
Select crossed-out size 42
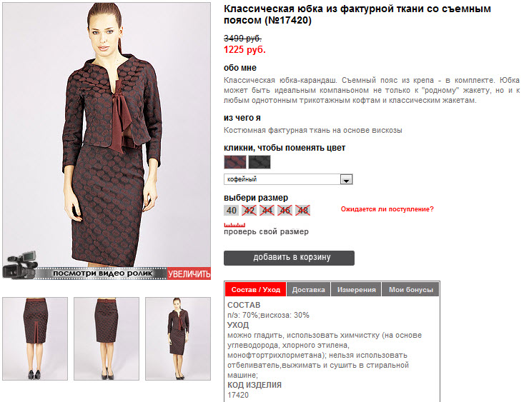(x=249, y=211)
